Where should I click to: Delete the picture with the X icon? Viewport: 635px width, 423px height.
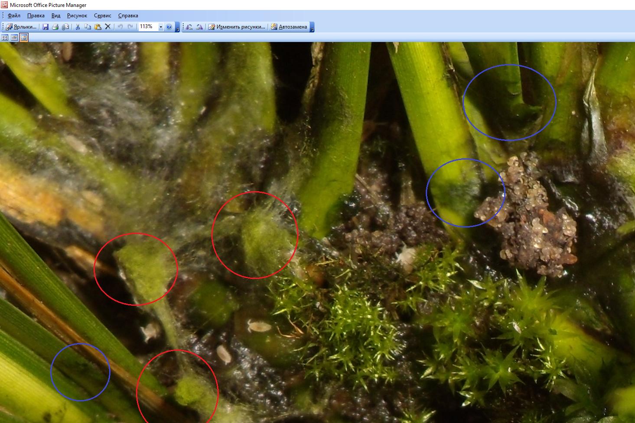[x=108, y=27]
